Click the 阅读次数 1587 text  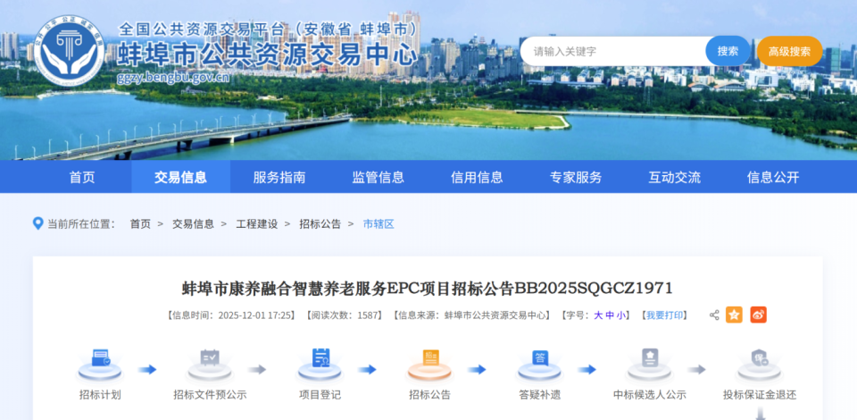[x=344, y=315]
